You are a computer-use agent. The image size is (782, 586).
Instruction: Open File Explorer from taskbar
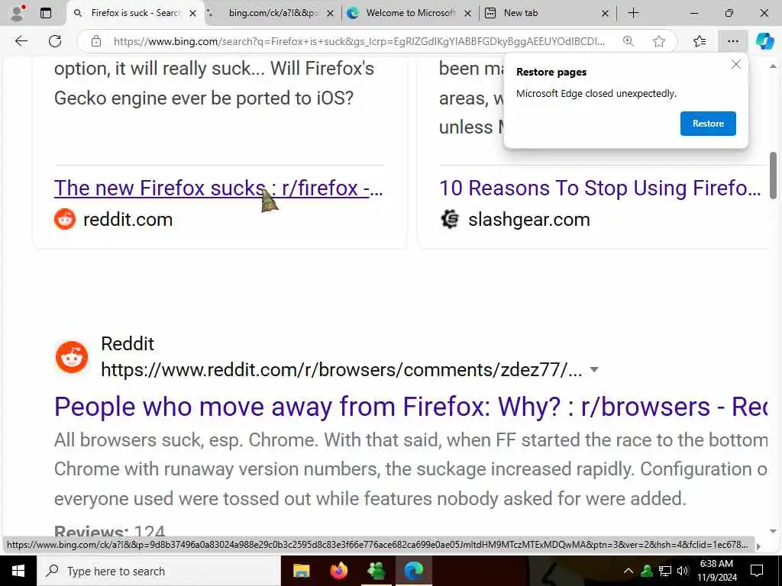(301, 571)
